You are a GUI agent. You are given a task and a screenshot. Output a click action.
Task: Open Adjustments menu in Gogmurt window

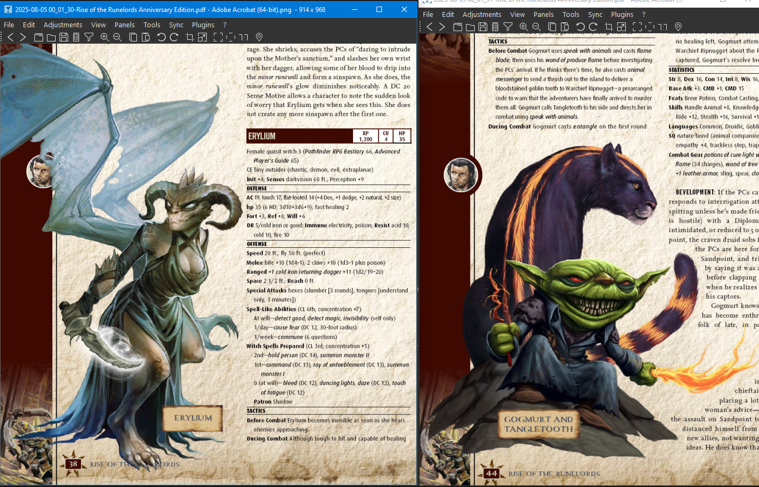(482, 14)
